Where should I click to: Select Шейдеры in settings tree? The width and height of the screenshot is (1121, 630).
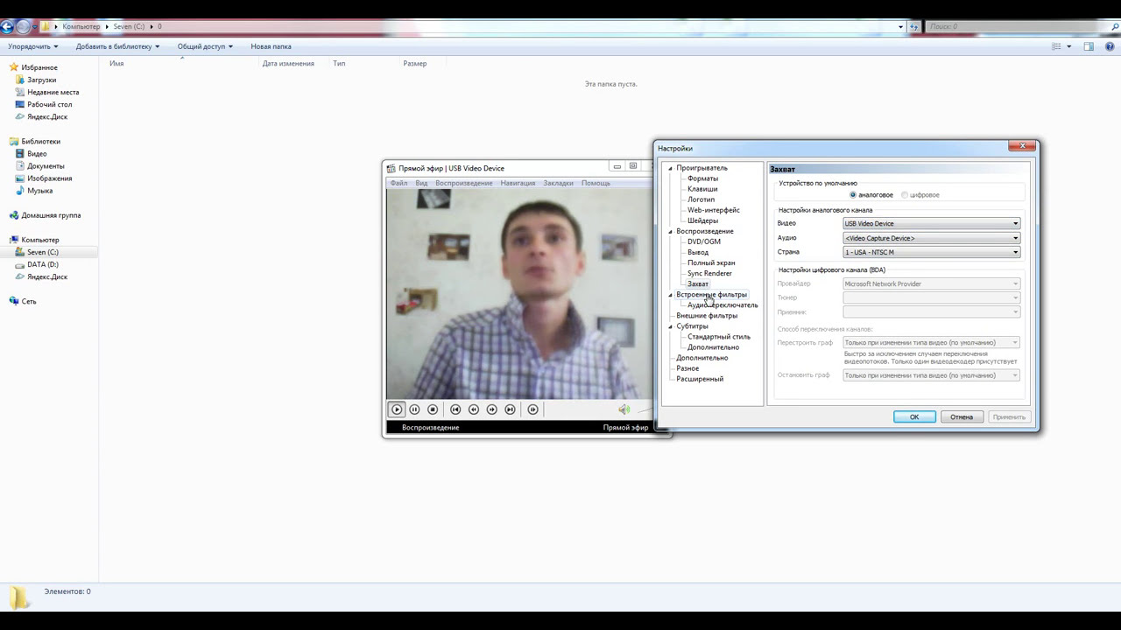[x=702, y=220]
